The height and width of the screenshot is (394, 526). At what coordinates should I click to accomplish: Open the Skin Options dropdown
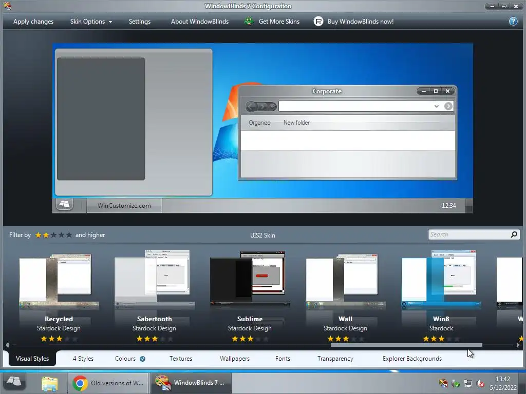[91, 22]
